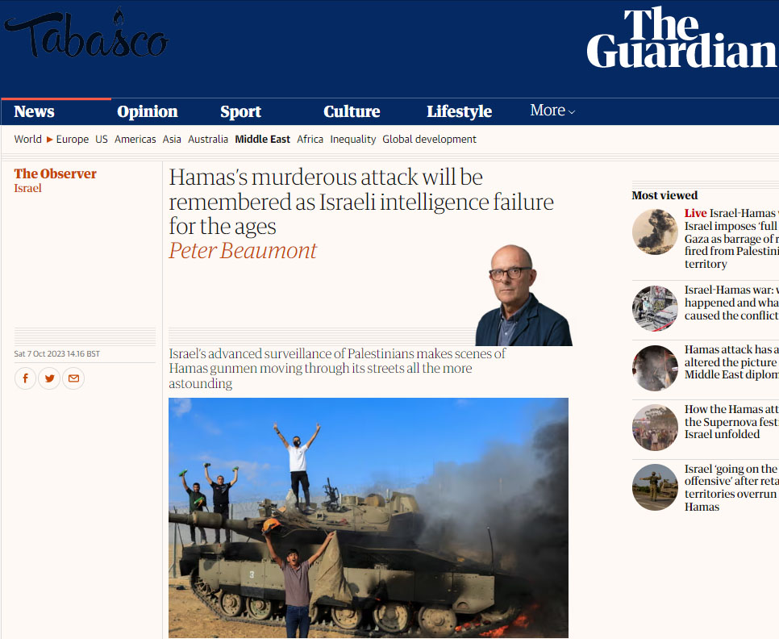Open Supernova festival story thumbnail

click(x=655, y=428)
